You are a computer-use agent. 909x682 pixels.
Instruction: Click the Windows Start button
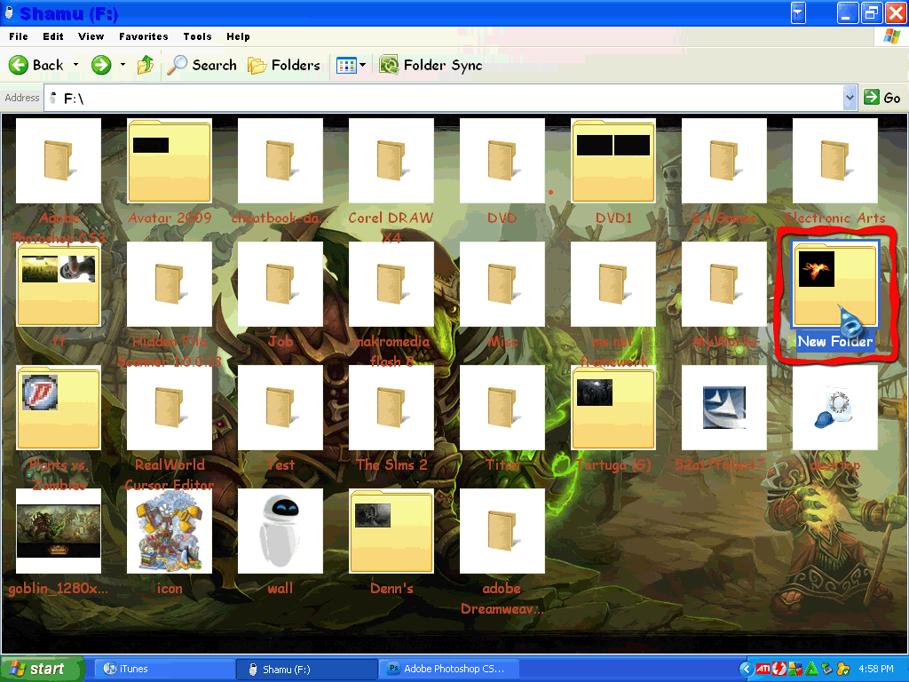point(42,669)
